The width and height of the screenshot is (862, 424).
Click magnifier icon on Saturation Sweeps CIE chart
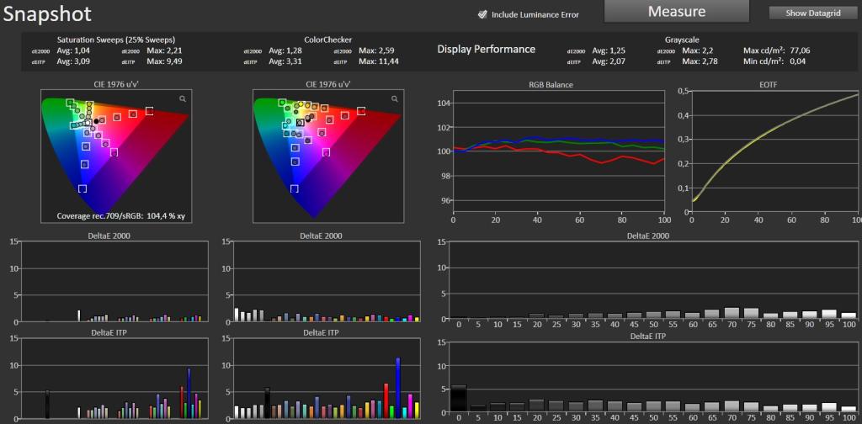(182, 99)
